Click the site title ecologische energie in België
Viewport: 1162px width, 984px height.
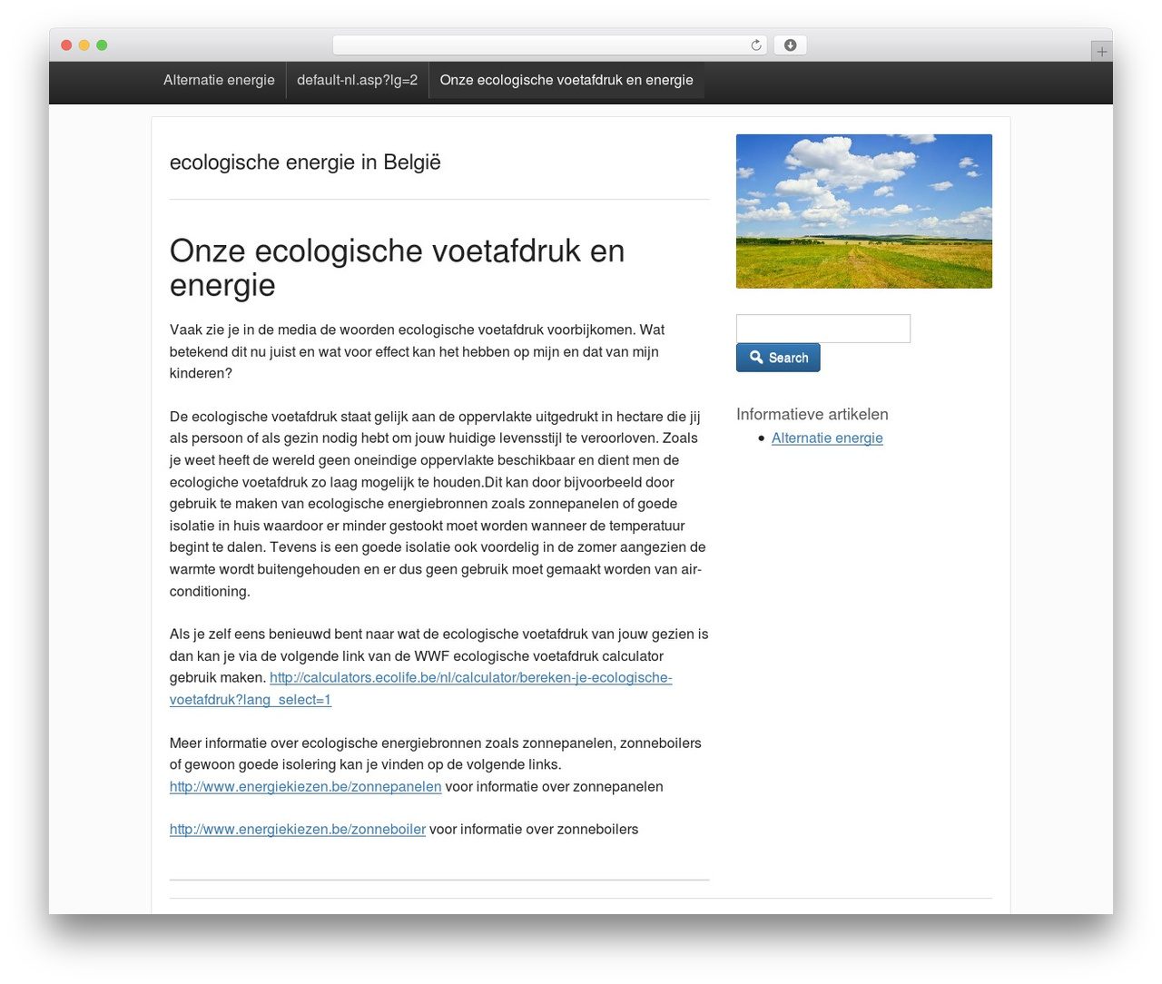(x=305, y=162)
